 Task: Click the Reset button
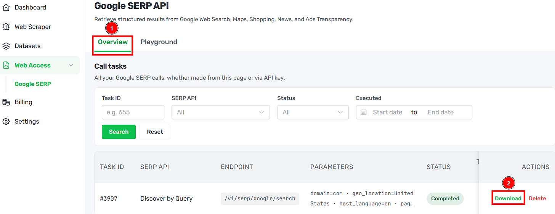[x=155, y=132]
